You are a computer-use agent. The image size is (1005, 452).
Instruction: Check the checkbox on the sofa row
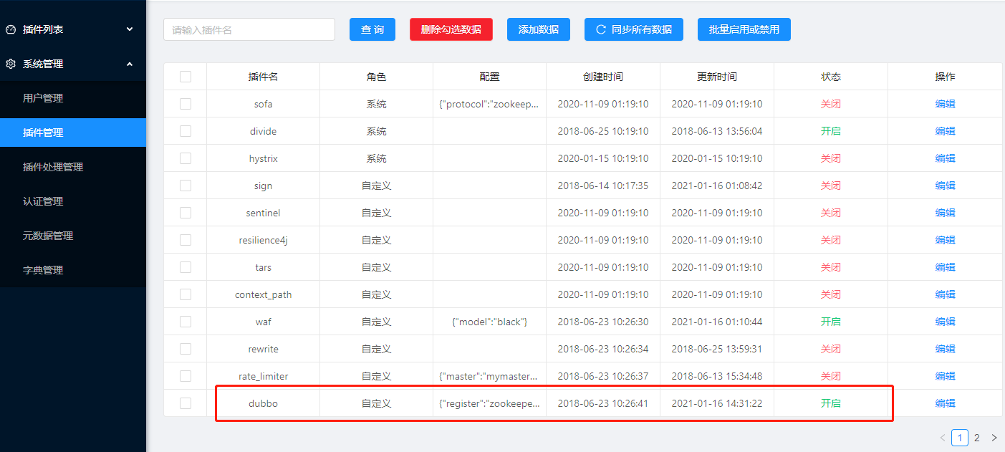186,103
